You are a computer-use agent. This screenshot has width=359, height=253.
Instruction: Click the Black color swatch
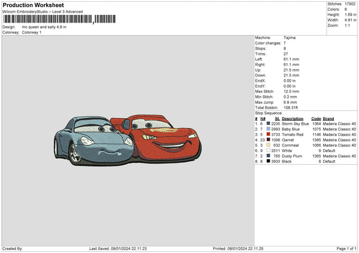pyautogui.click(x=268, y=161)
